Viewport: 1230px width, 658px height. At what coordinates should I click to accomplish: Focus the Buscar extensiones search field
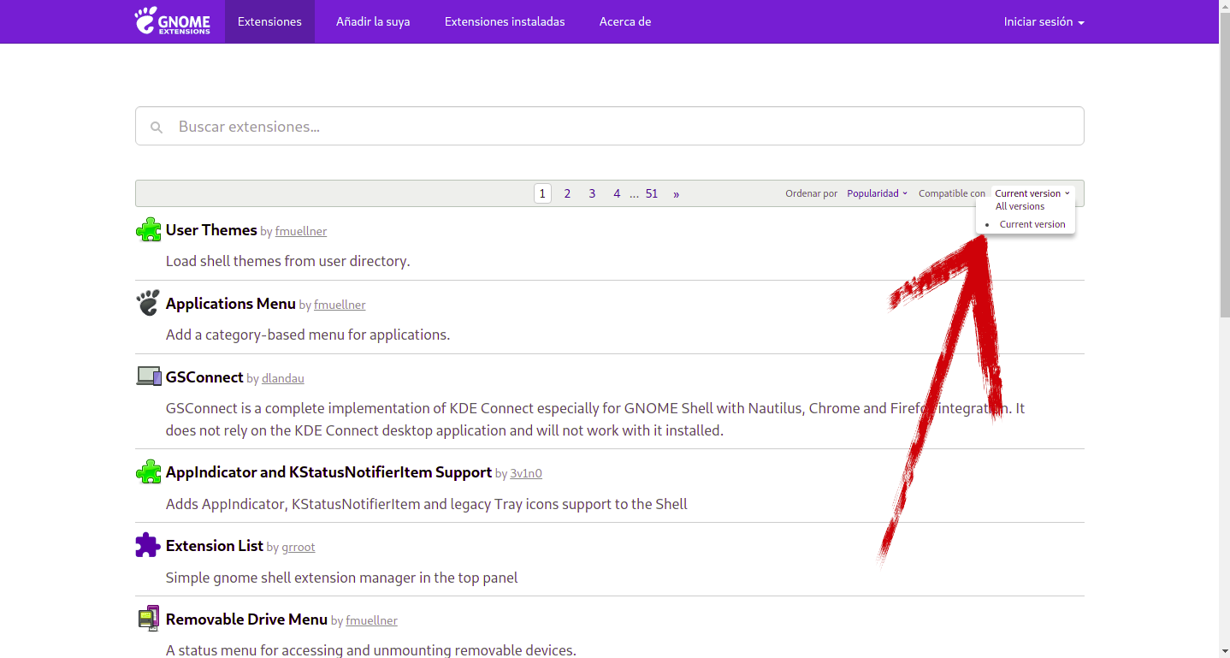(609, 126)
